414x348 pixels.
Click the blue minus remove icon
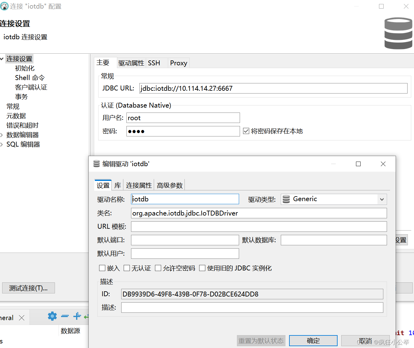pyautogui.click(x=65, y=316)
